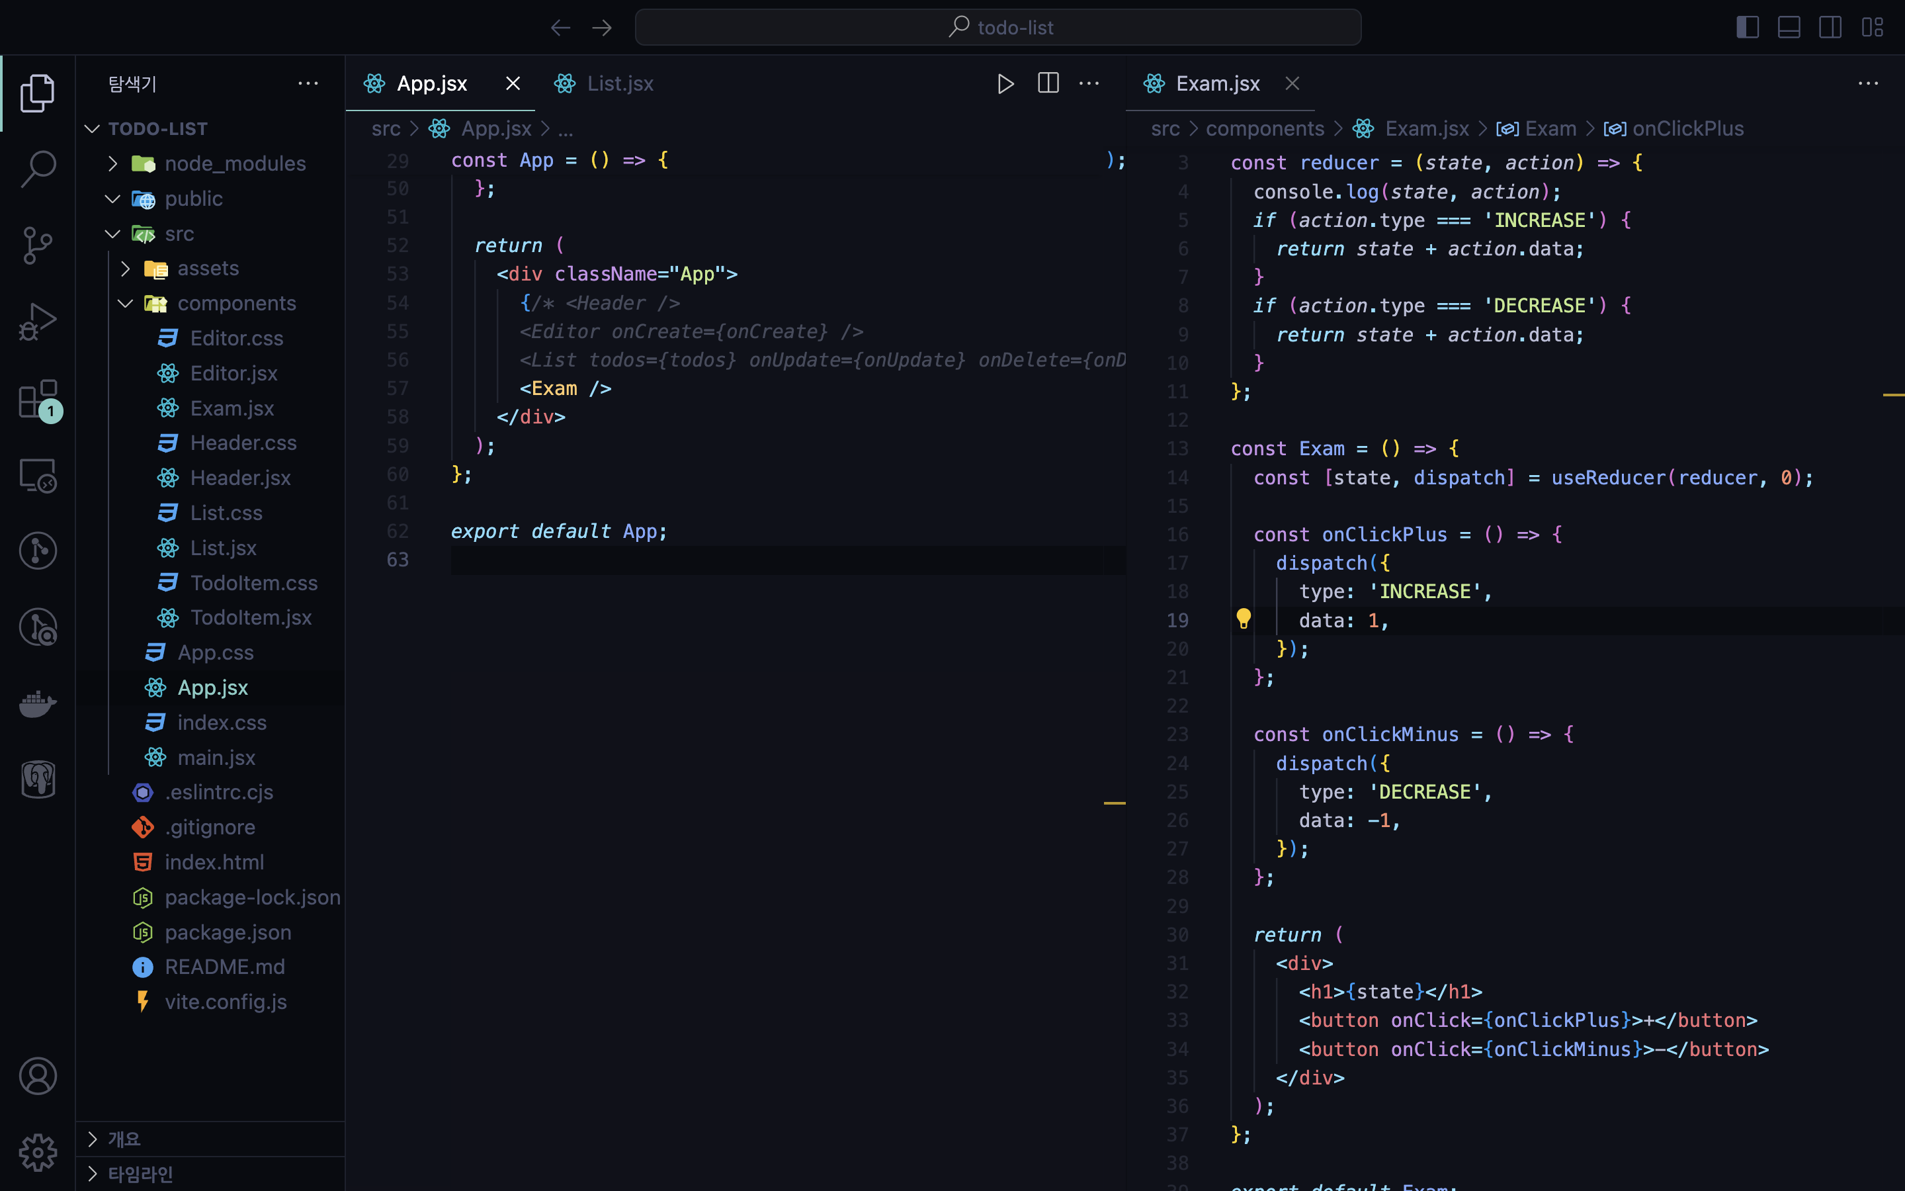1905x1191 pixels.
Task: Collapse the components folder
Action: click(236, 303)
